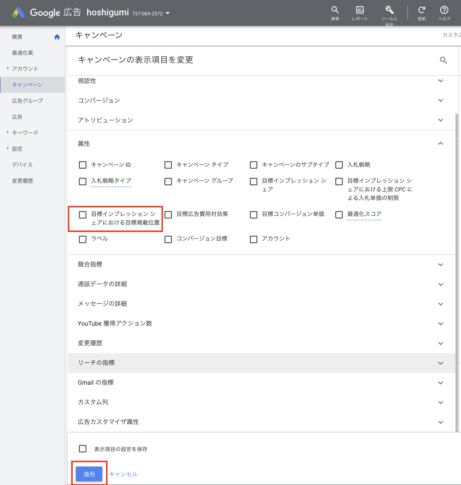Screen dimensions: 461x485
Task: Enable the 最適化スコア column checkbox
Action: click(339, 214)
